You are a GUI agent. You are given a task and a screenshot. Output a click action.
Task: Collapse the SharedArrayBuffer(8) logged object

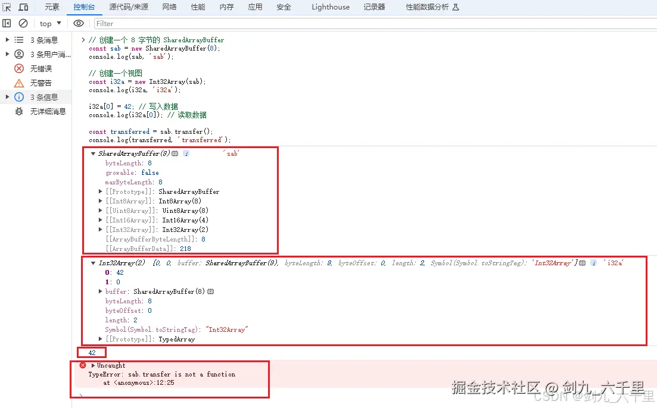[x=93, y=153]
